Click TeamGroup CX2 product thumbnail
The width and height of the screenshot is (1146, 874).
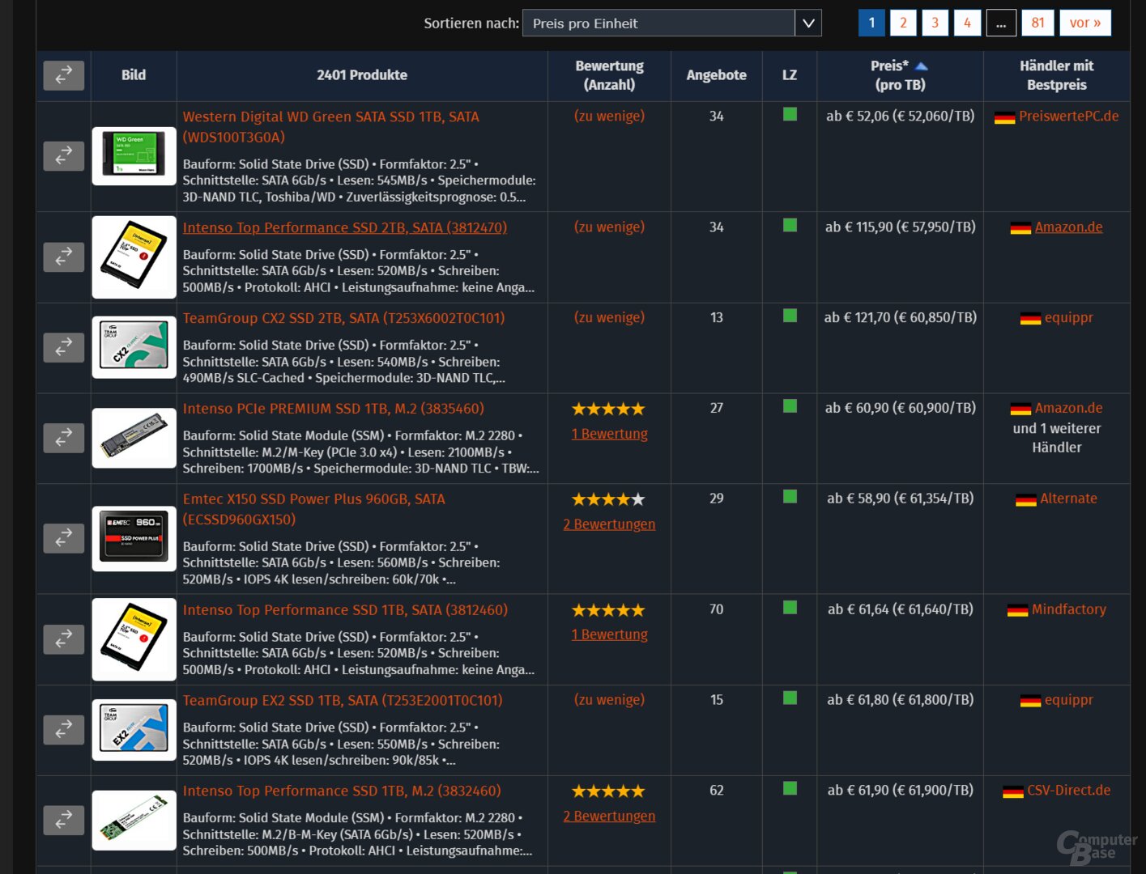pyautogui.click(x=134, y=347)
